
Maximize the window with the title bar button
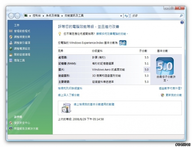pyautogui.click(x=172, y=8)
